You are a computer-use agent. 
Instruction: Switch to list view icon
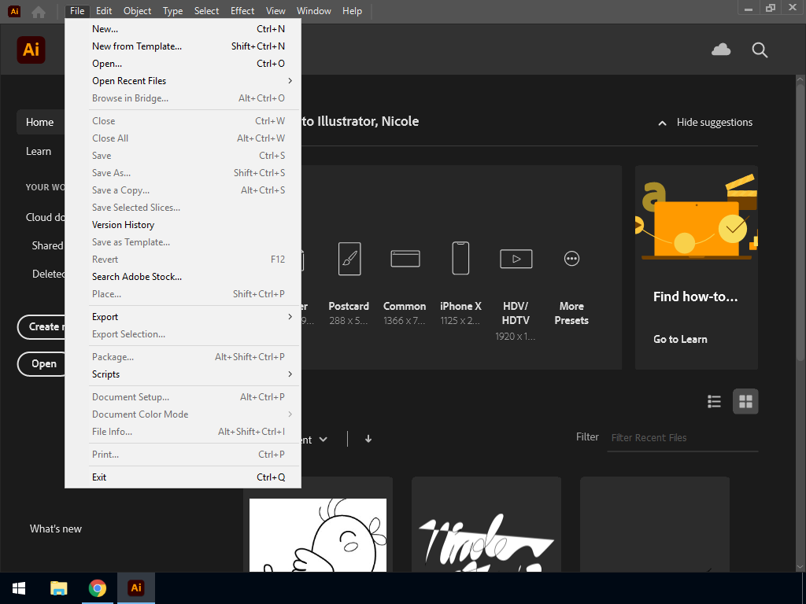coord(714,401)
